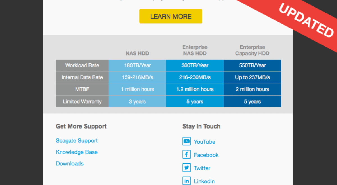
Task: Select the Enterprise Capacity HDD 5 years cell
Action: (x=252, y=101)
